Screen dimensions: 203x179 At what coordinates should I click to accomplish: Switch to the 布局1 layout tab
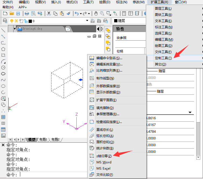pos(43,139)
